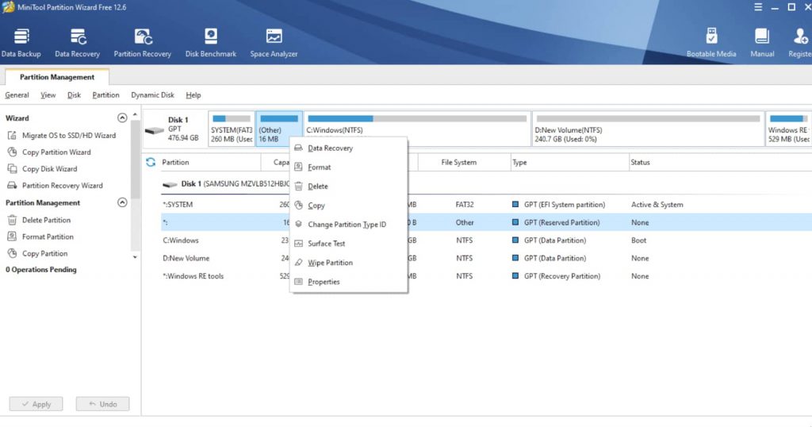Click the sidebar scroll-down arrow
The height and width of the screenshot is (427, 812).
(135, 257)
